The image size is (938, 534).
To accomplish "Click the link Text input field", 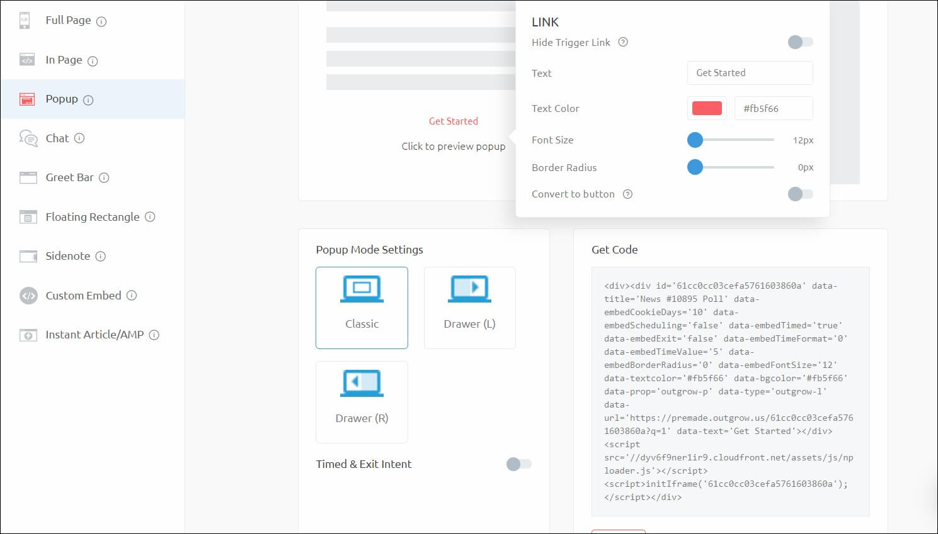I will click(750, 73).
